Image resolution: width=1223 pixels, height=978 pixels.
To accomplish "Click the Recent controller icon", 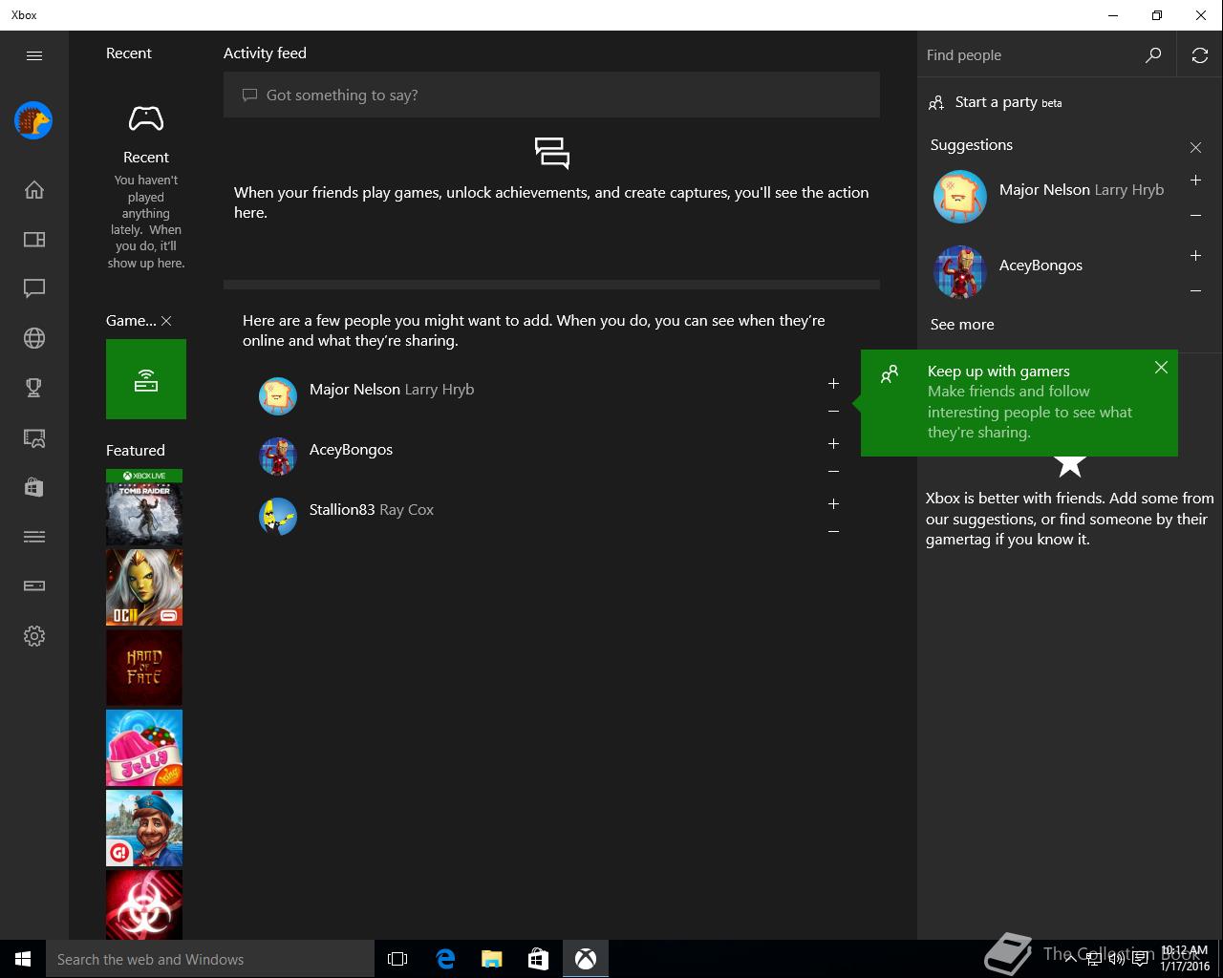I will click(x=146, y=119).
